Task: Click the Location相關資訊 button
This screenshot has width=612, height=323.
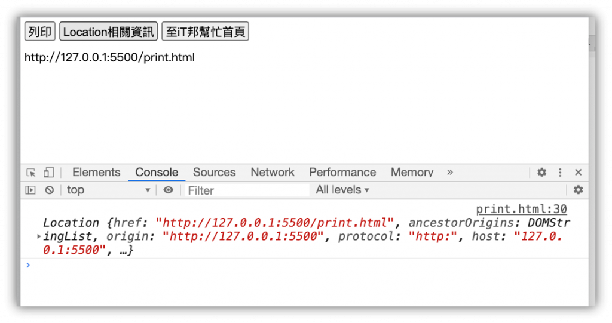Action: click(x=109, y=32)
